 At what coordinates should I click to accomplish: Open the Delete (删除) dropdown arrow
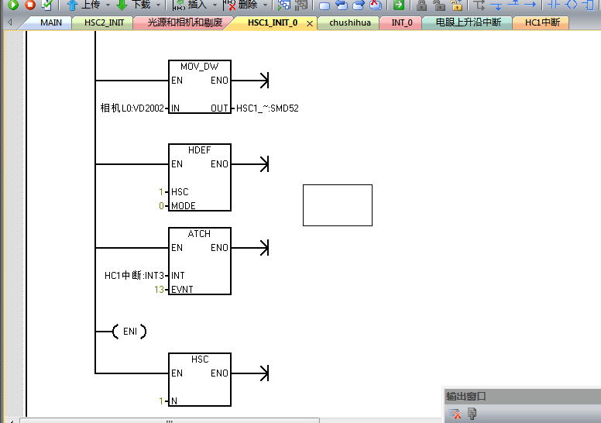point(266,5)
